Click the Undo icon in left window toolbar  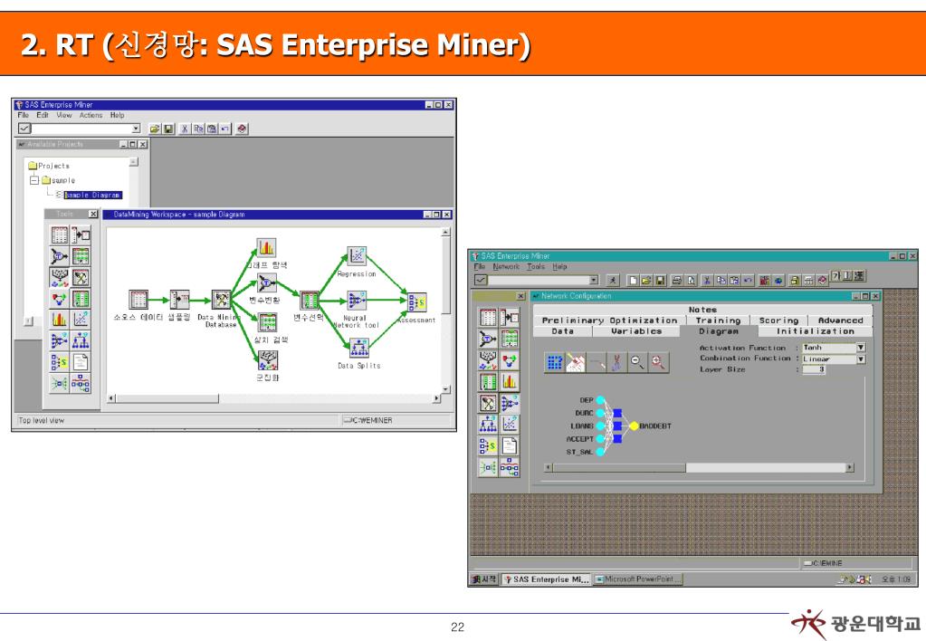tap(225, 129)
